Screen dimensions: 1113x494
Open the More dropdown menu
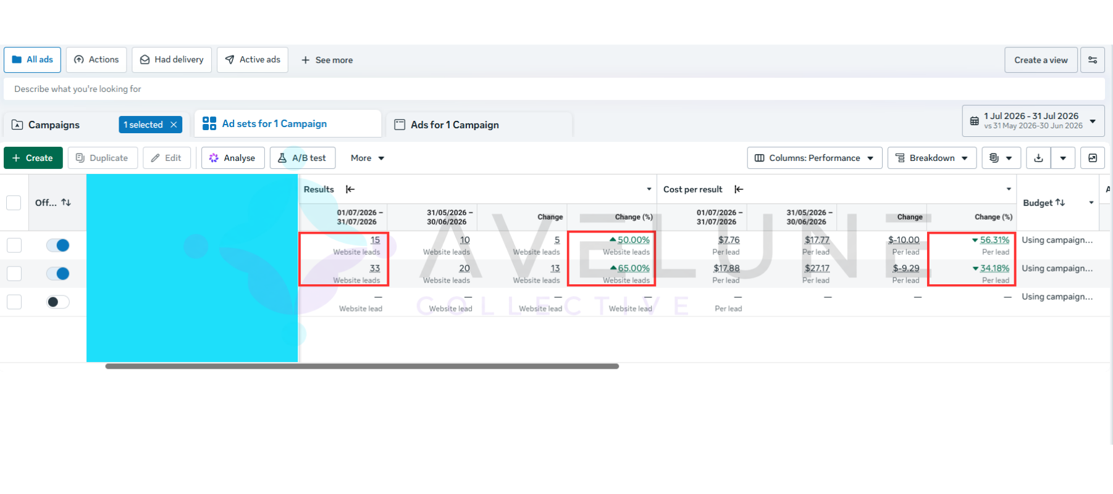point(367,158)
